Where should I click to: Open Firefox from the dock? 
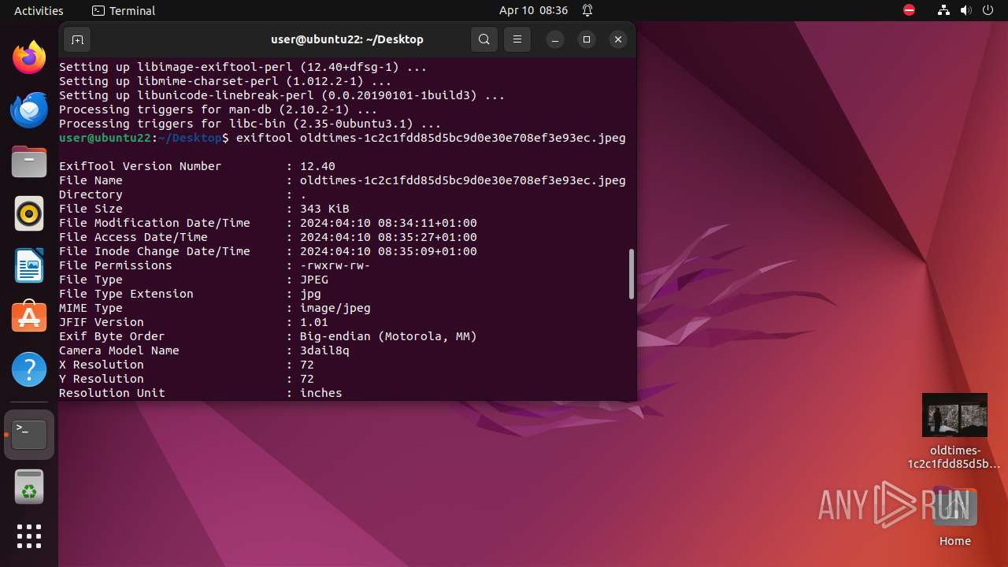[29, 57]
